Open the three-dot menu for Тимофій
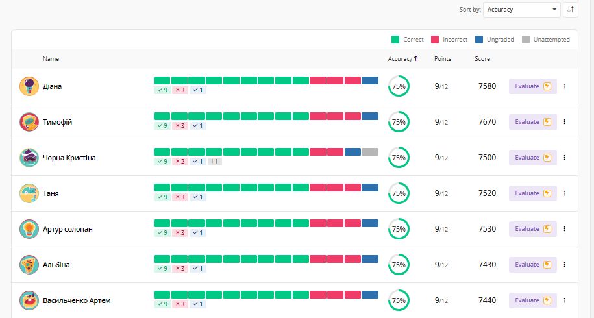The image size is (594, 318). pos(565,121)
